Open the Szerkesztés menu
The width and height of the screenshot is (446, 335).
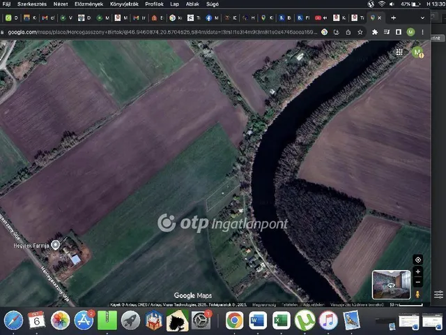[x=32, y=4]
